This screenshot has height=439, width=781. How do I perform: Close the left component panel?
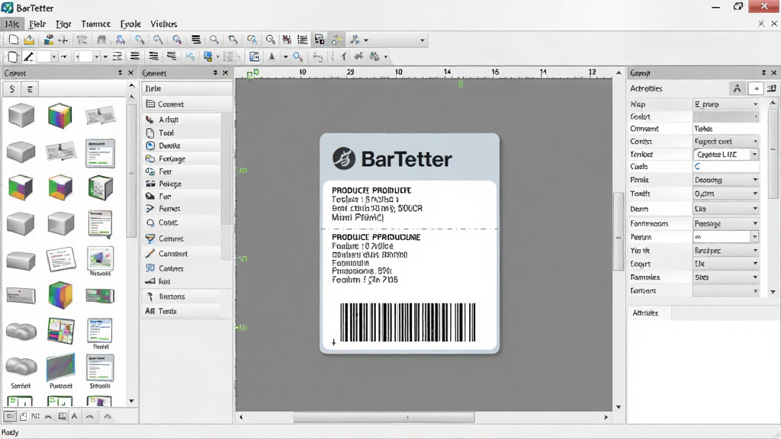point(130,72)
